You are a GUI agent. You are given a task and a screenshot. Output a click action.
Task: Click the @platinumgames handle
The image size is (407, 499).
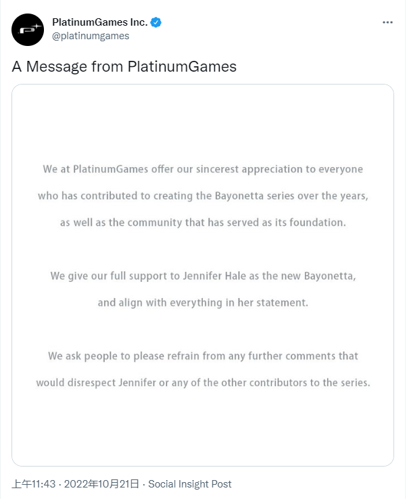[x=91, y=36]
